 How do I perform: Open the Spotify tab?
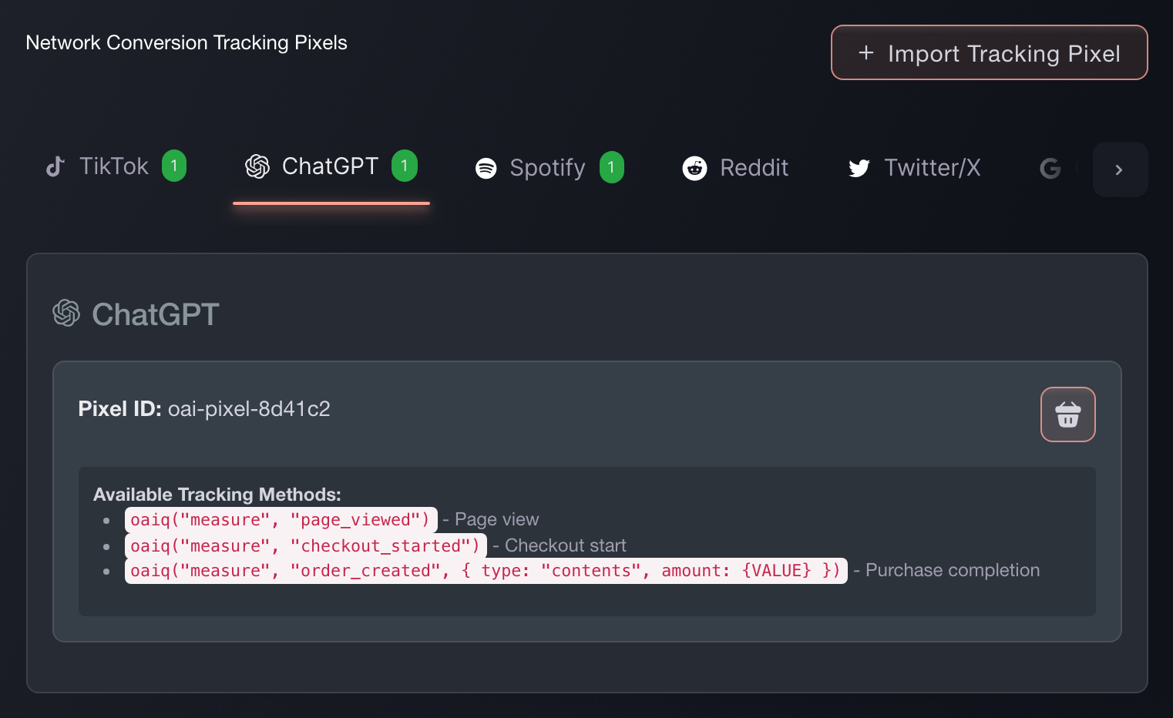[550, 167]
